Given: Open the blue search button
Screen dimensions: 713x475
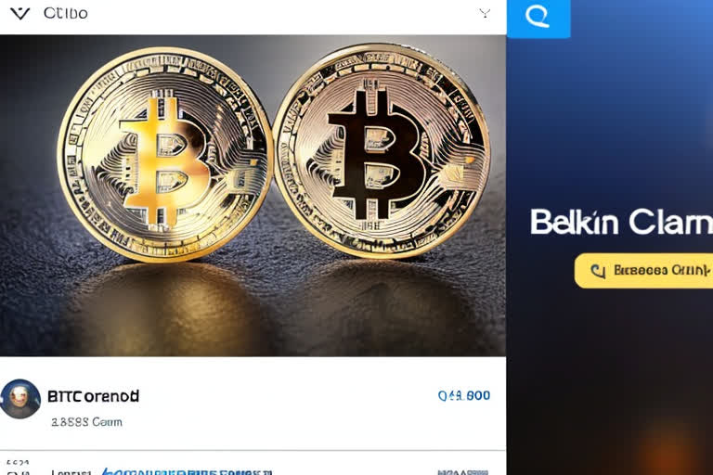Looking at the screenshot, I should point(538,19).
